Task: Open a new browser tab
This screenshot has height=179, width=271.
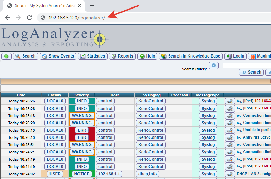Action: click(x=92, y=6)
